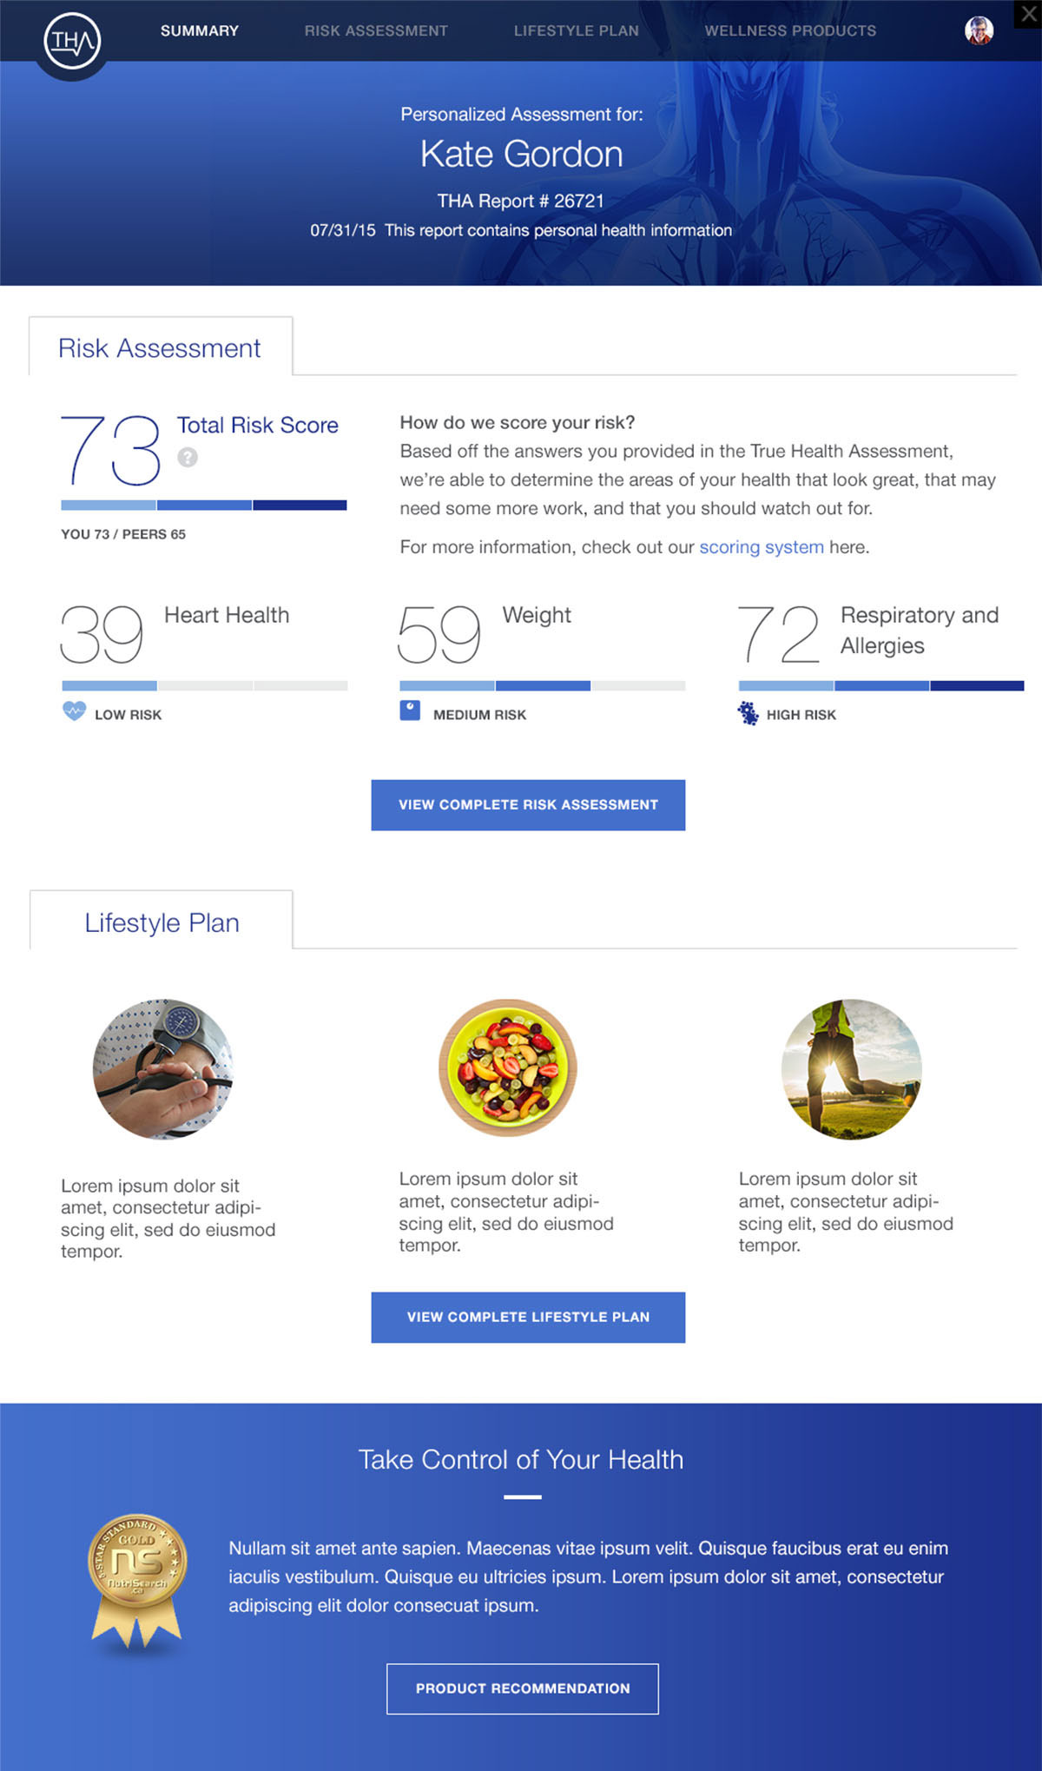Click the Respiratory high risk allergen icon
Screen dimensions: 1042x1771
748,714
